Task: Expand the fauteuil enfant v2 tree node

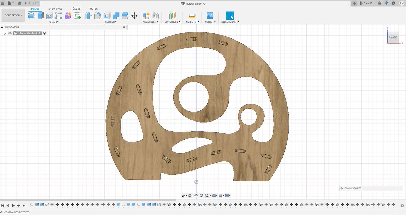Action: click(x=4, y=33)
